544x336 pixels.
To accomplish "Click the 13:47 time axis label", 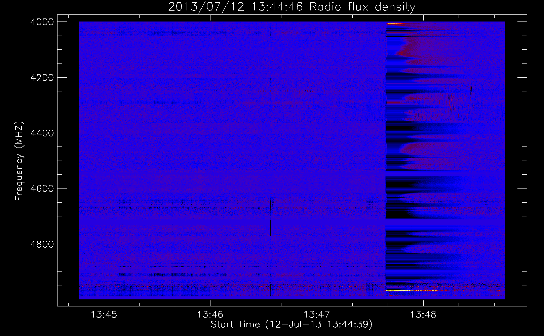I will (317, 315).
